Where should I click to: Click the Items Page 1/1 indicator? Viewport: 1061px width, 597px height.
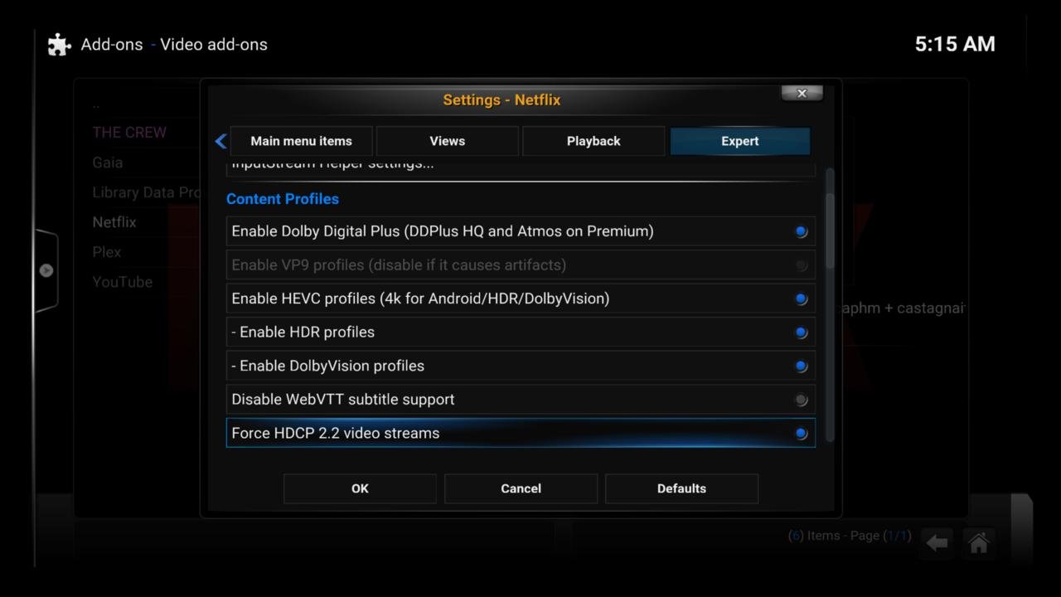click(x=850, y=536)
